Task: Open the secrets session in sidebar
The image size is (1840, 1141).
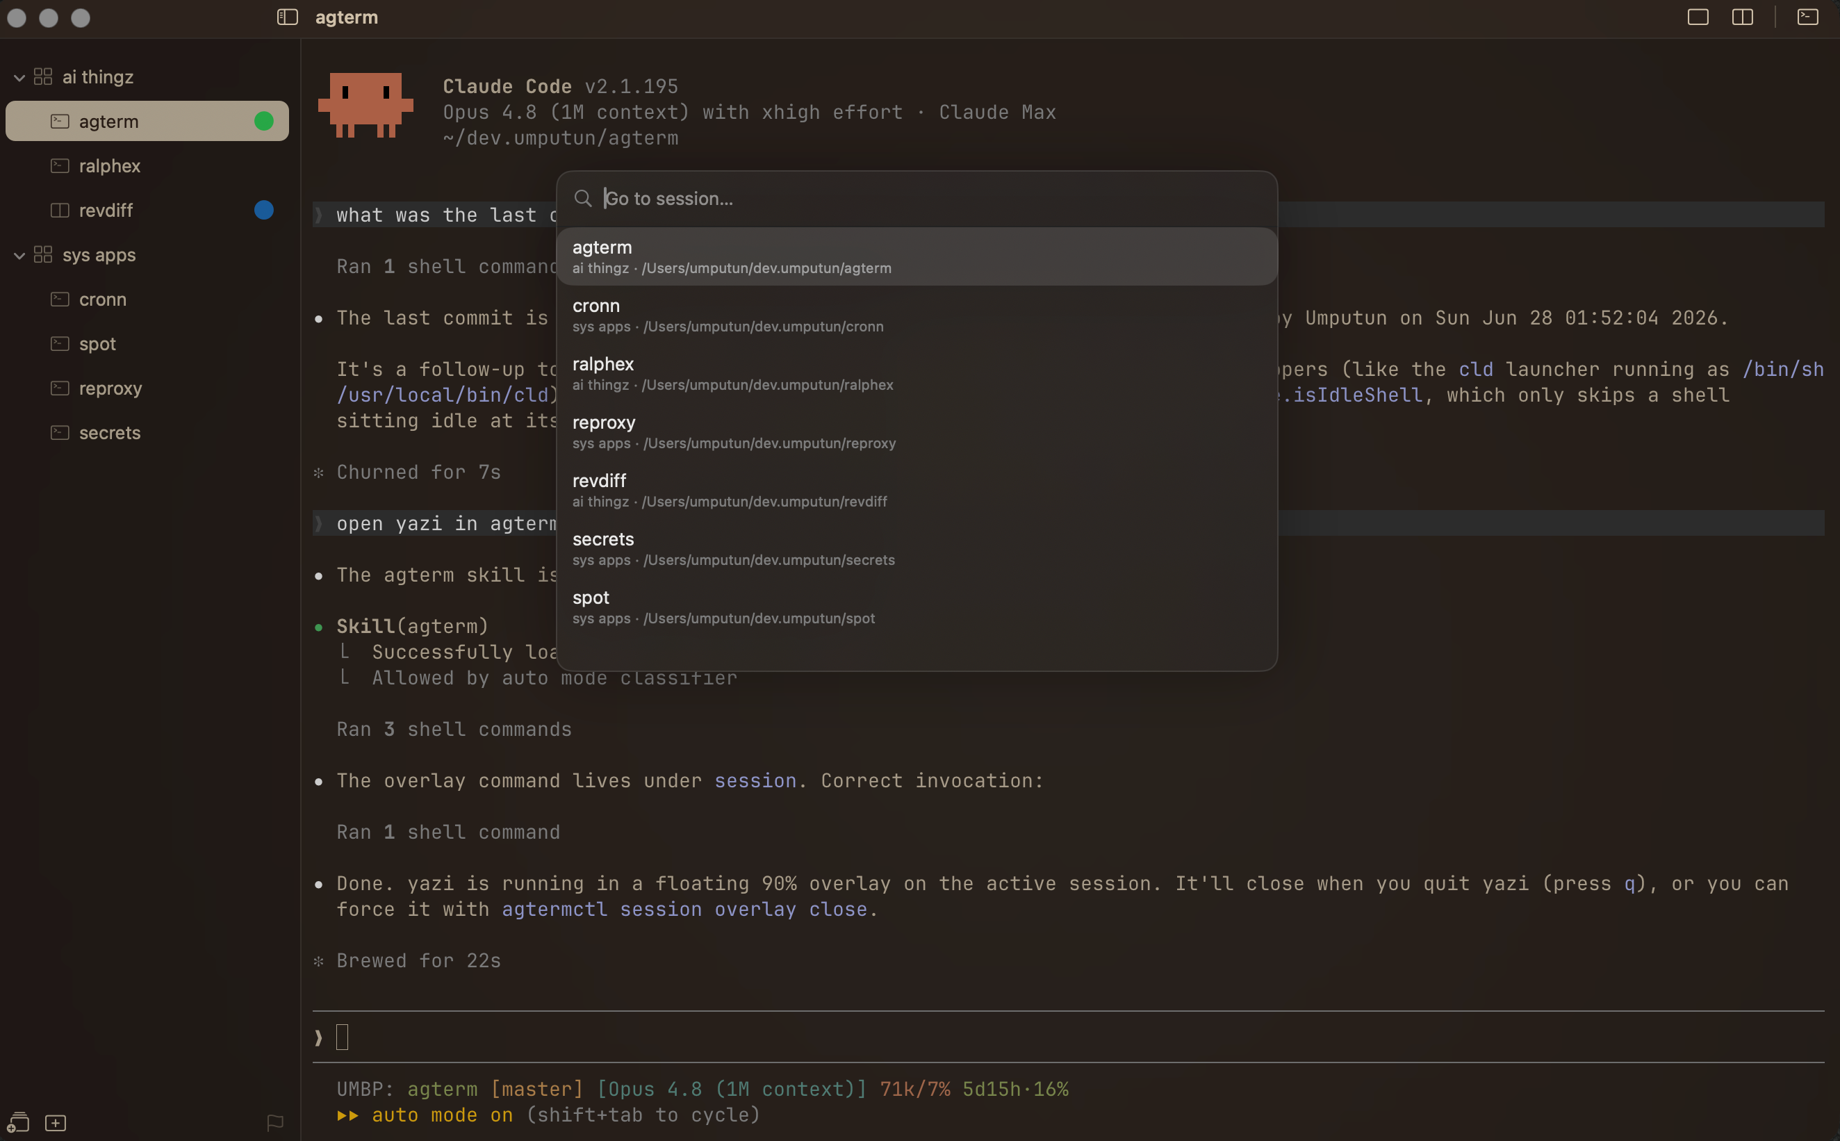Action: coord(147,432)
